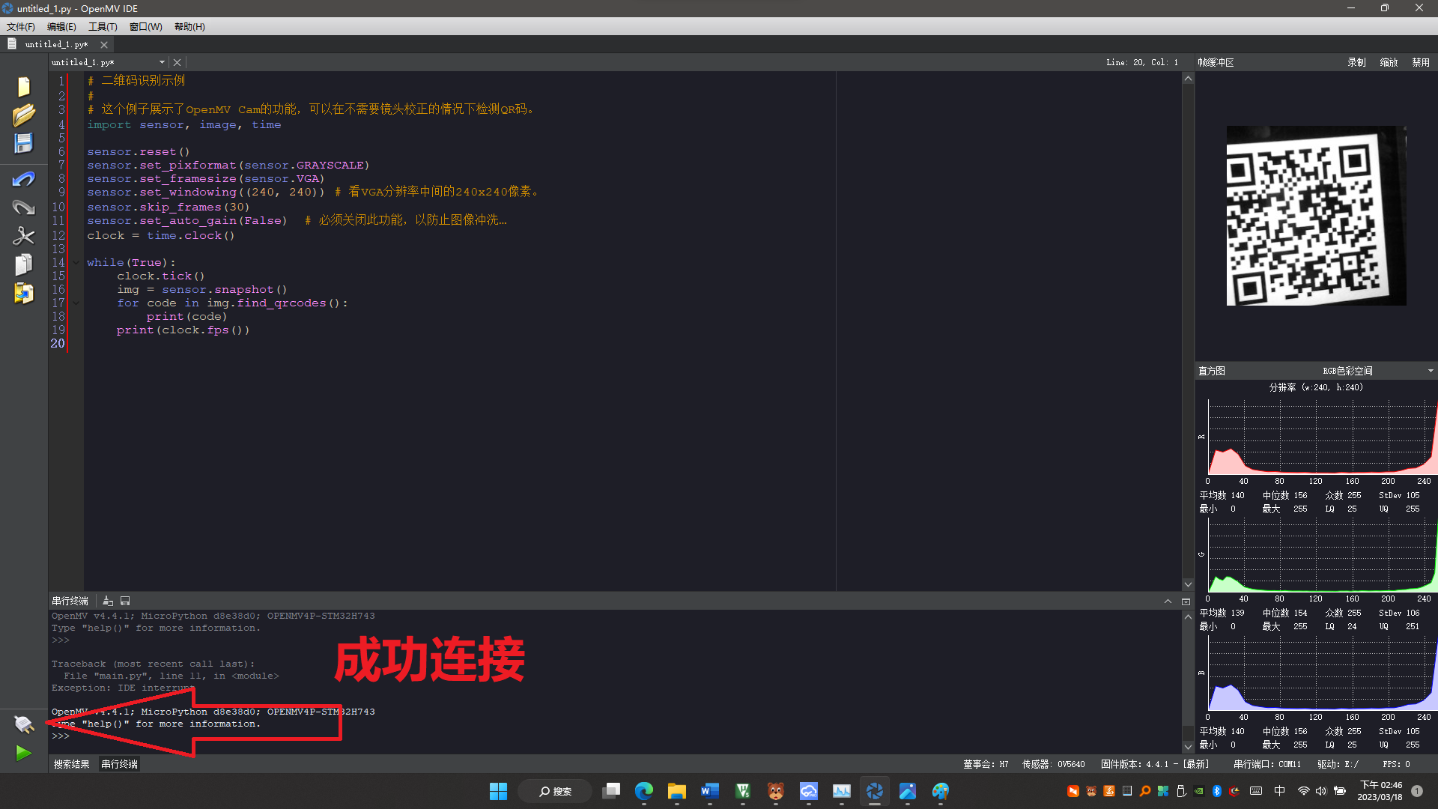This screenshot has width=1438, height=809.
Task: Switch to the 串行终端 bottom tab
Action: [119, 764]
